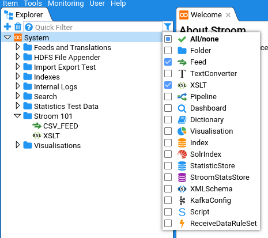Open the Tools menu
Viewport: 268px width, 238px height.
pyautogui.click(x=33, y=3)
